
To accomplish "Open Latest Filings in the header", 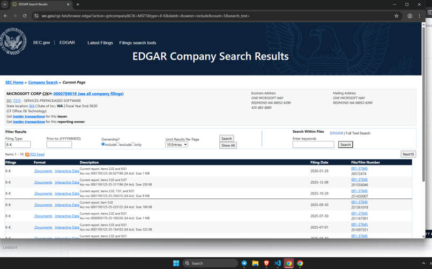I will [x=100, y=43].
